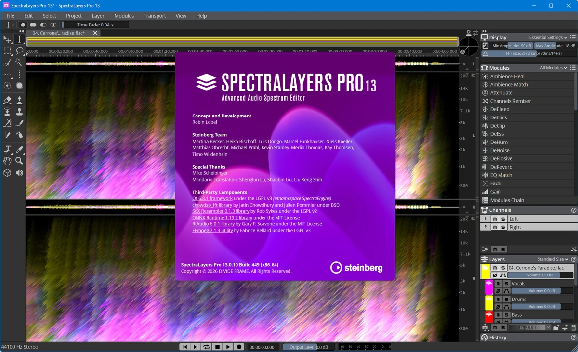The height and width of the screenshot is (352, 578).
Task: Open the RtAudio 6.0.1 library link
Action: pyautogui.click(x=213, y=224)
